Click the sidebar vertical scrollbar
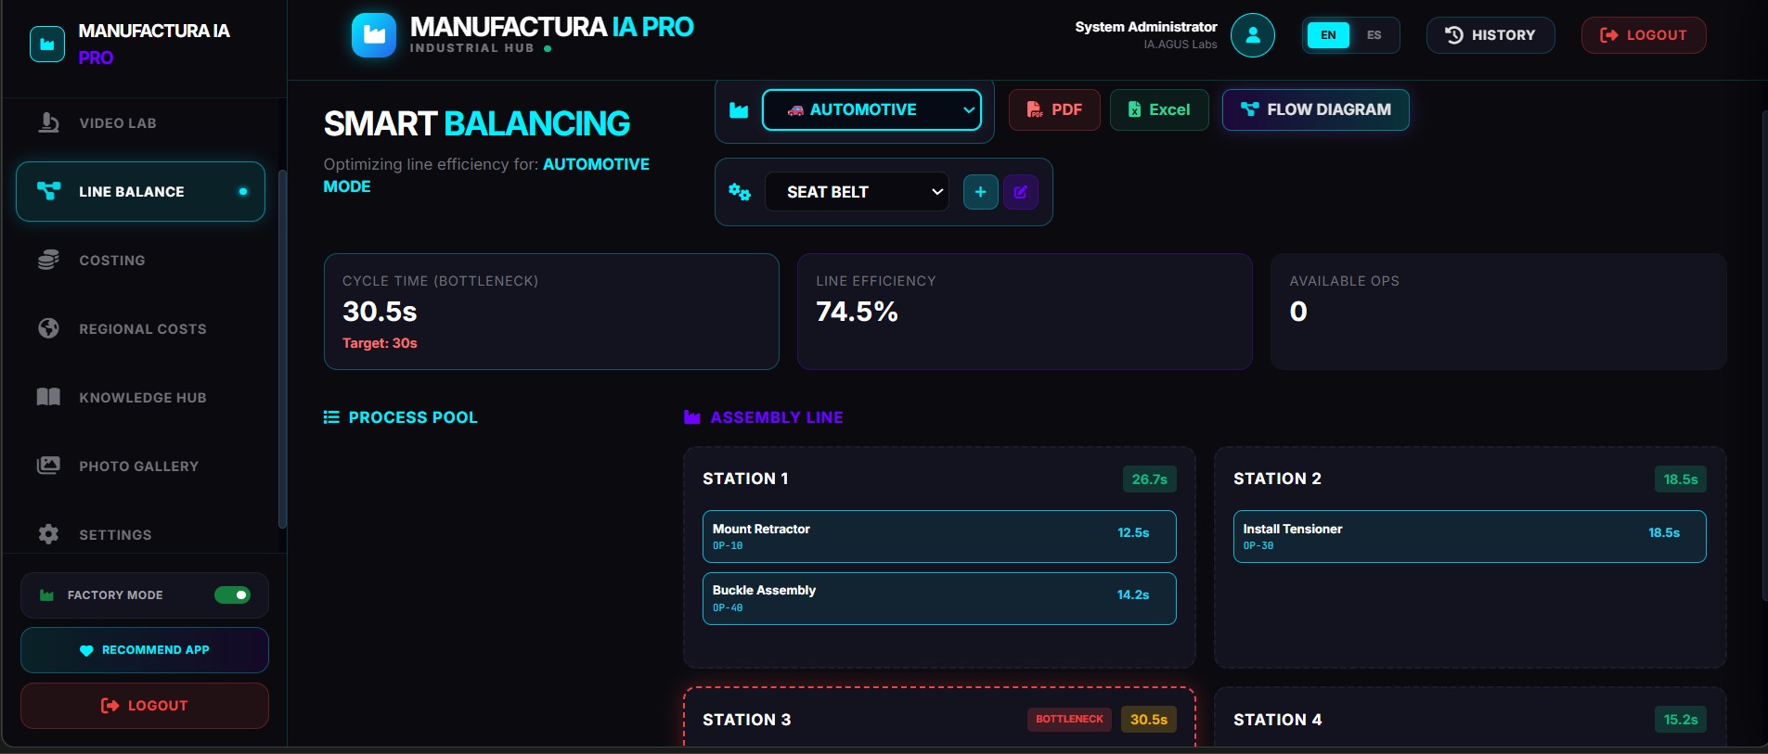Image resolution: width=1768 pixels, height=754 pixels. pyautogui.click(x=282, y=348)
